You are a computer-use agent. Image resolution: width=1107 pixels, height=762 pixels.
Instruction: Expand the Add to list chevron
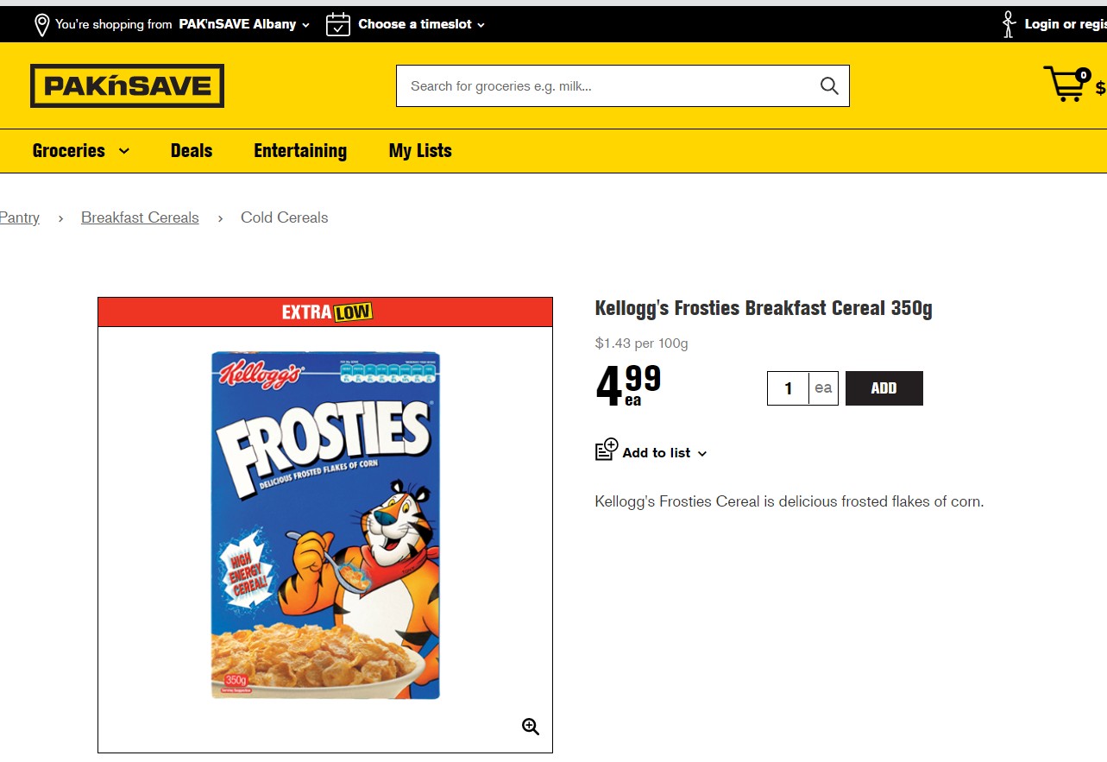(x=702, y=454)
